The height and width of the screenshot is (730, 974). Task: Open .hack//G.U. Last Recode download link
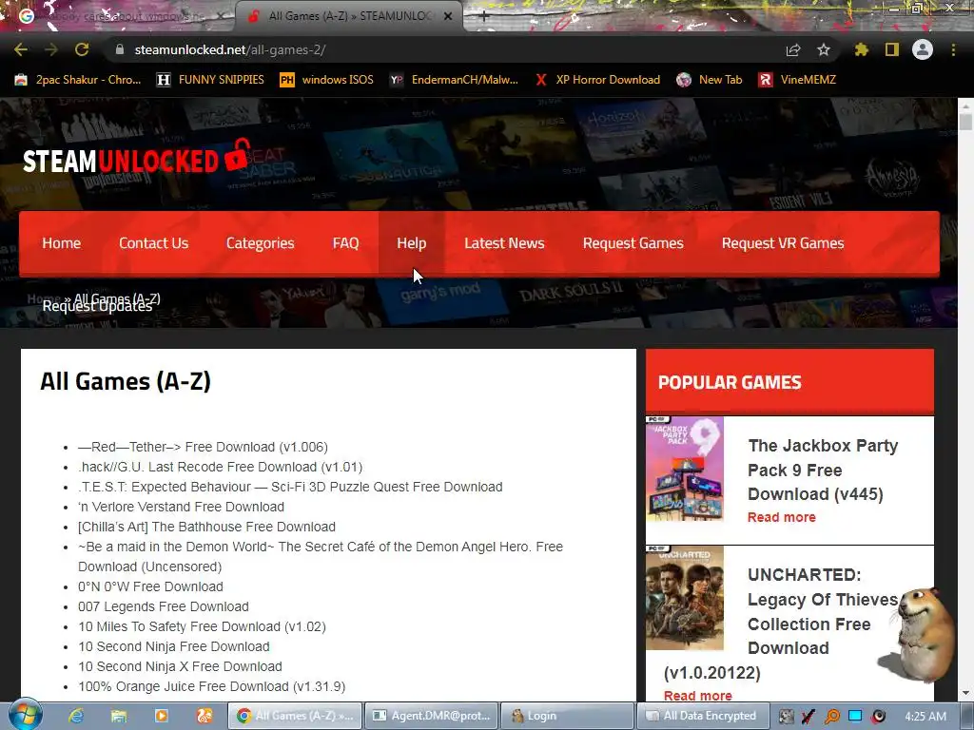[220, 467]
